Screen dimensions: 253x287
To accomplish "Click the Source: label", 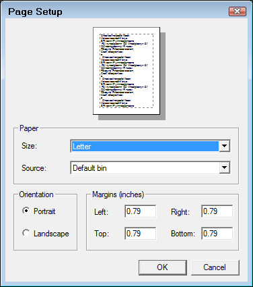I will coord(34,168).
